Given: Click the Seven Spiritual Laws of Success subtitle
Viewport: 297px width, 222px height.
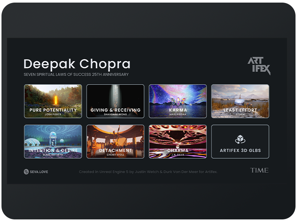Looking at the screenshot, I should point(76,74).
